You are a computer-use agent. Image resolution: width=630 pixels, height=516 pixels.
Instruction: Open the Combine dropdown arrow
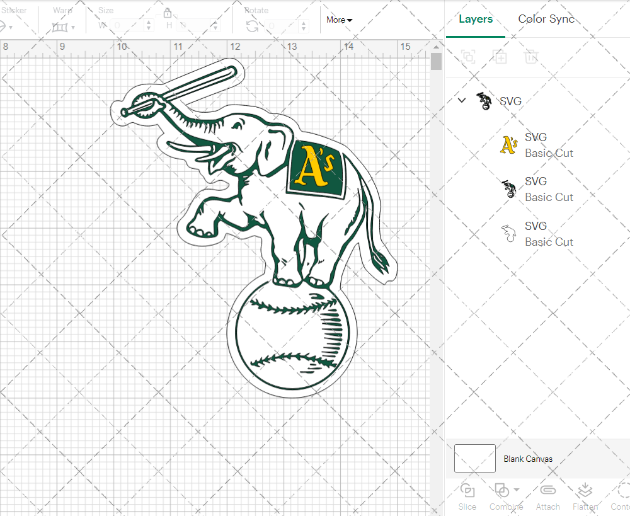pos(517,490)
